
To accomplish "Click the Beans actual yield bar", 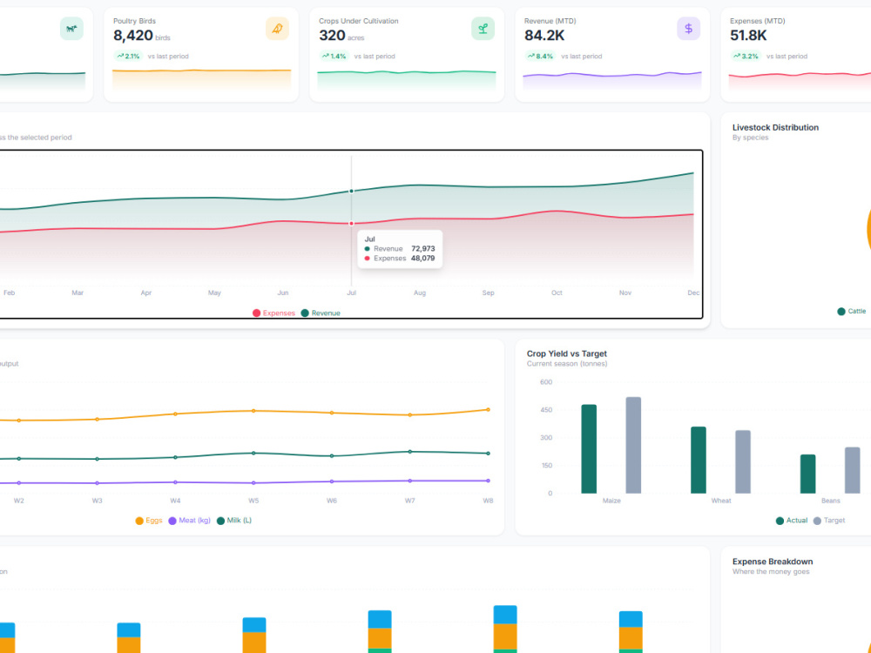I will [x=807, y=474].
